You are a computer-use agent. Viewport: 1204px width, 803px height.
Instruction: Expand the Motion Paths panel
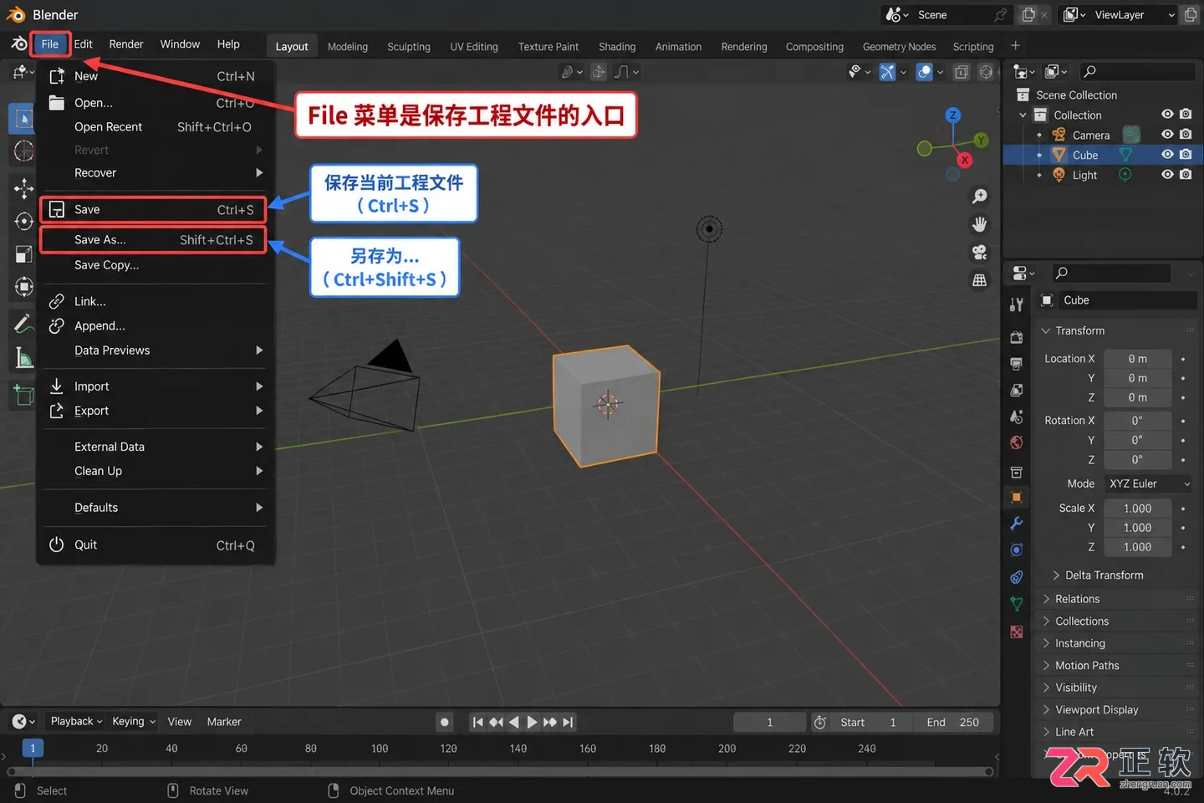(x=1086, y=666)
